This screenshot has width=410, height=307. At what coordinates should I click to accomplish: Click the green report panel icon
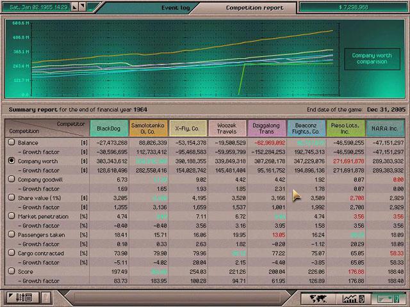point(386,298)
